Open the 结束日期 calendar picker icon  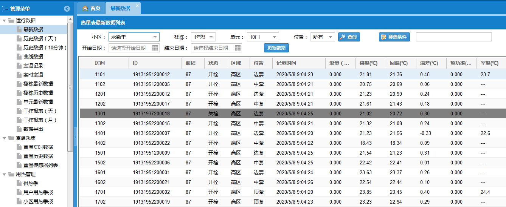point(237,48)
